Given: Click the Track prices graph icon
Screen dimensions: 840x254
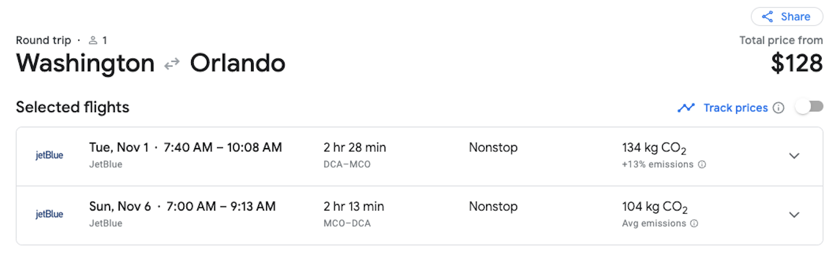Looking at the screenshot, I should (x=686, y=108).
